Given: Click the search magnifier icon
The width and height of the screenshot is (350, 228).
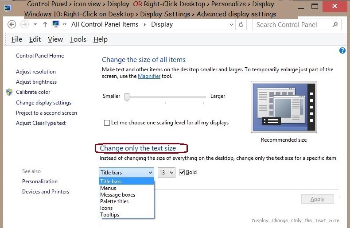Looking at the screenshot, I should click(x=335, y=24).
